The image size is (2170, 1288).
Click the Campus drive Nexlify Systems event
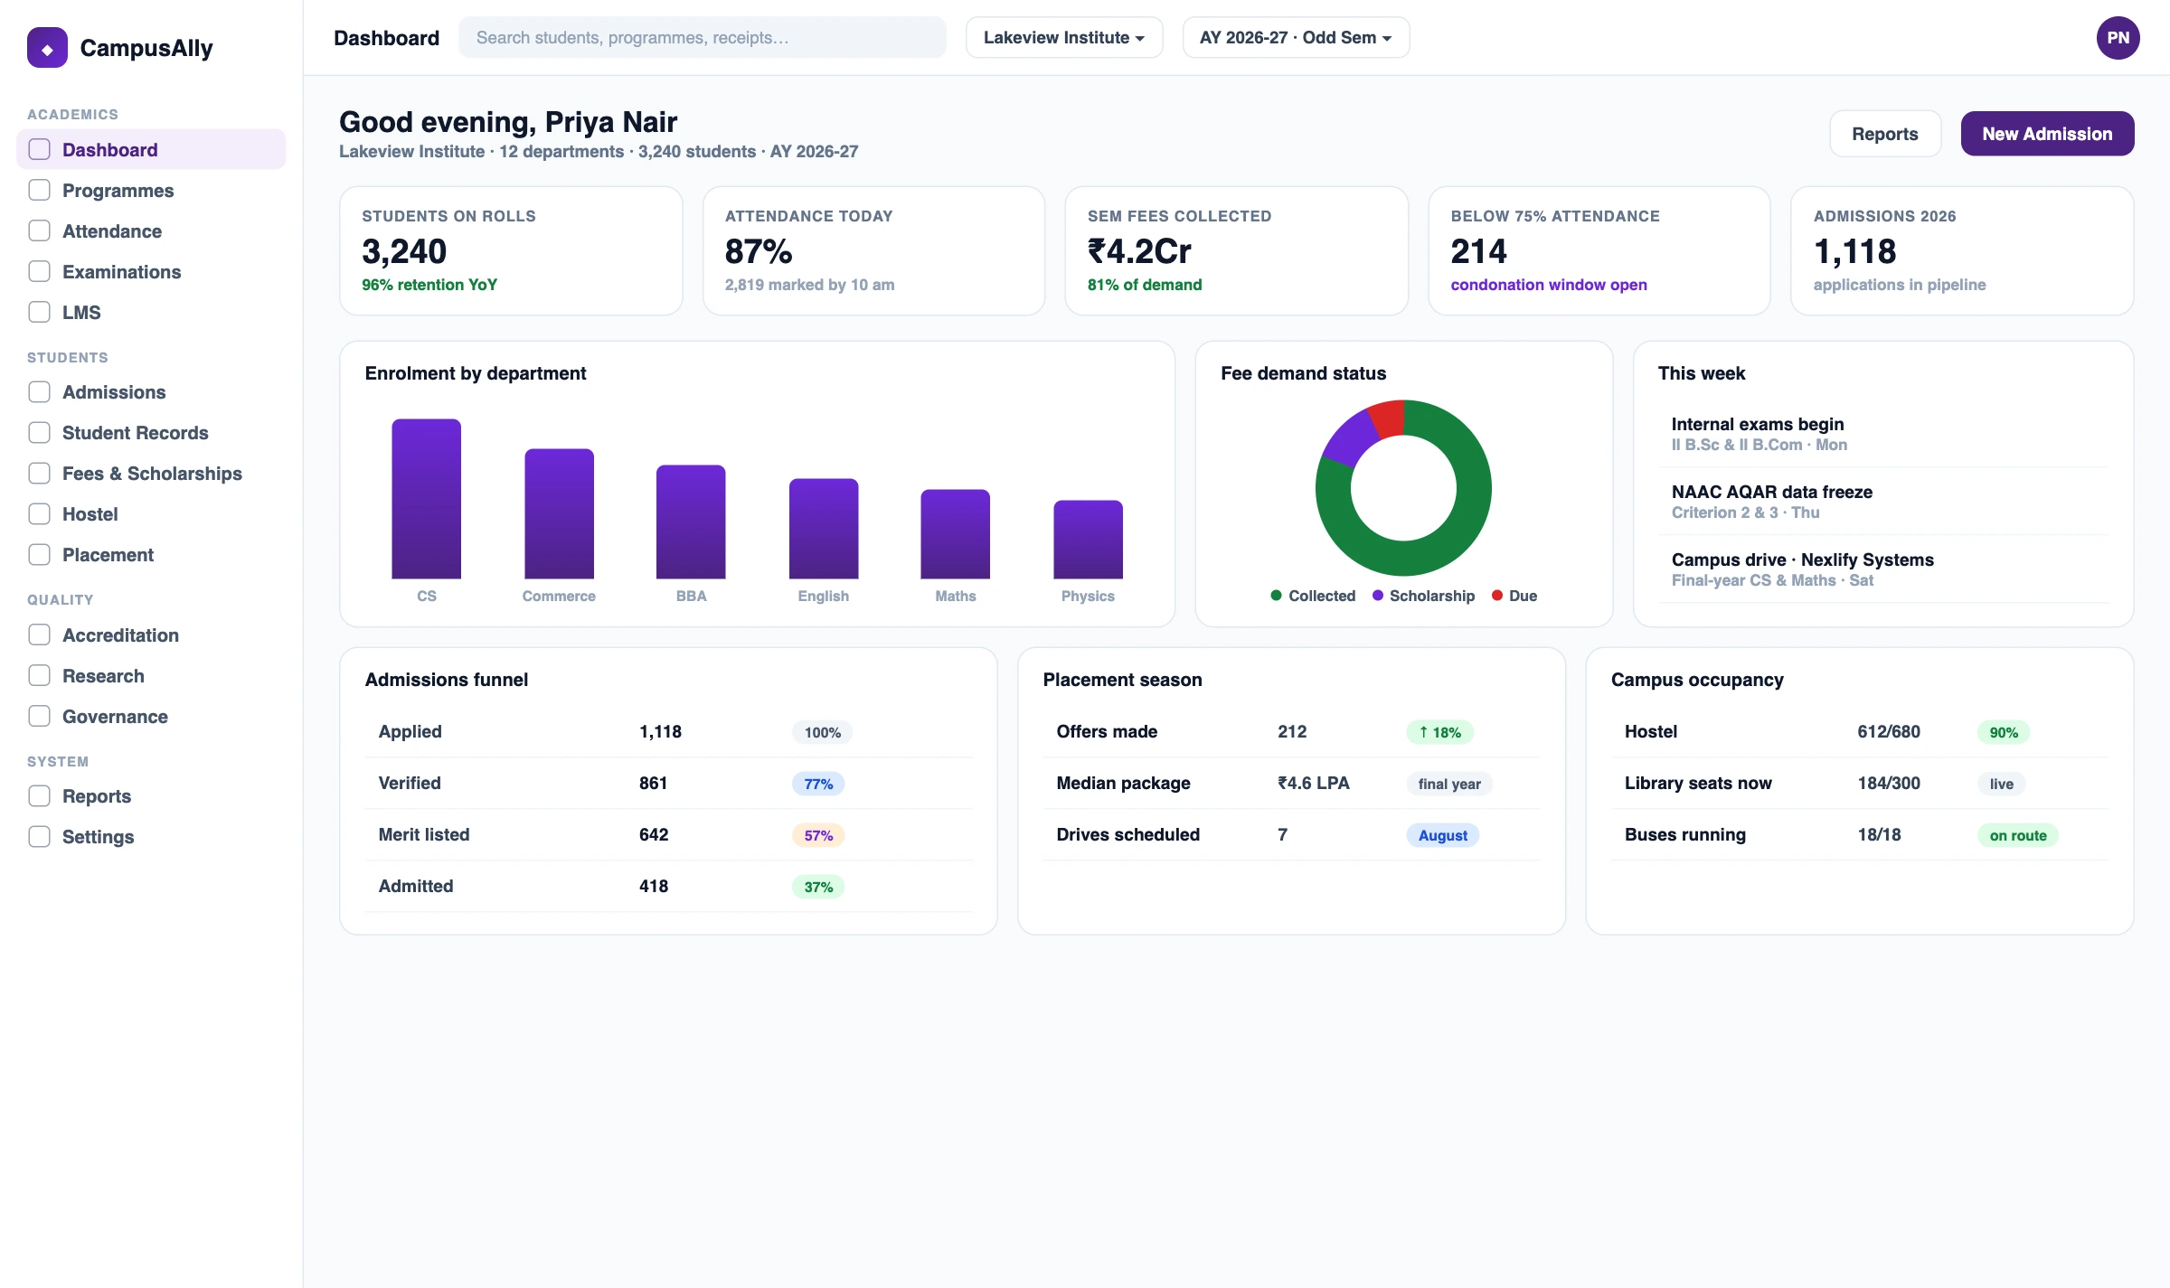click(1882, 569)
